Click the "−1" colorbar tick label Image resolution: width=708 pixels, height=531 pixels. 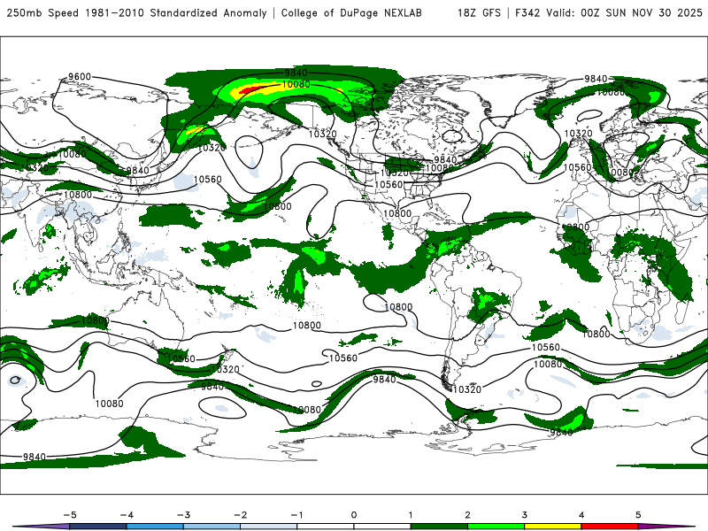point(296,515)
